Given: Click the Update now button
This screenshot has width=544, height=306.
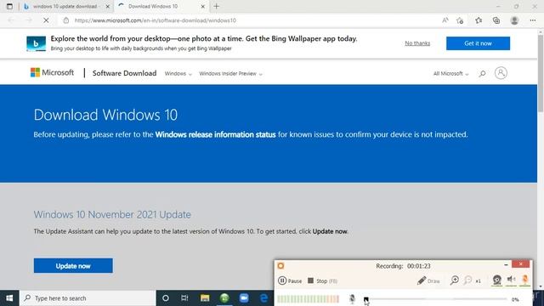Looking at the screenshot, I should pyautogui.click(x=73, y=266).
